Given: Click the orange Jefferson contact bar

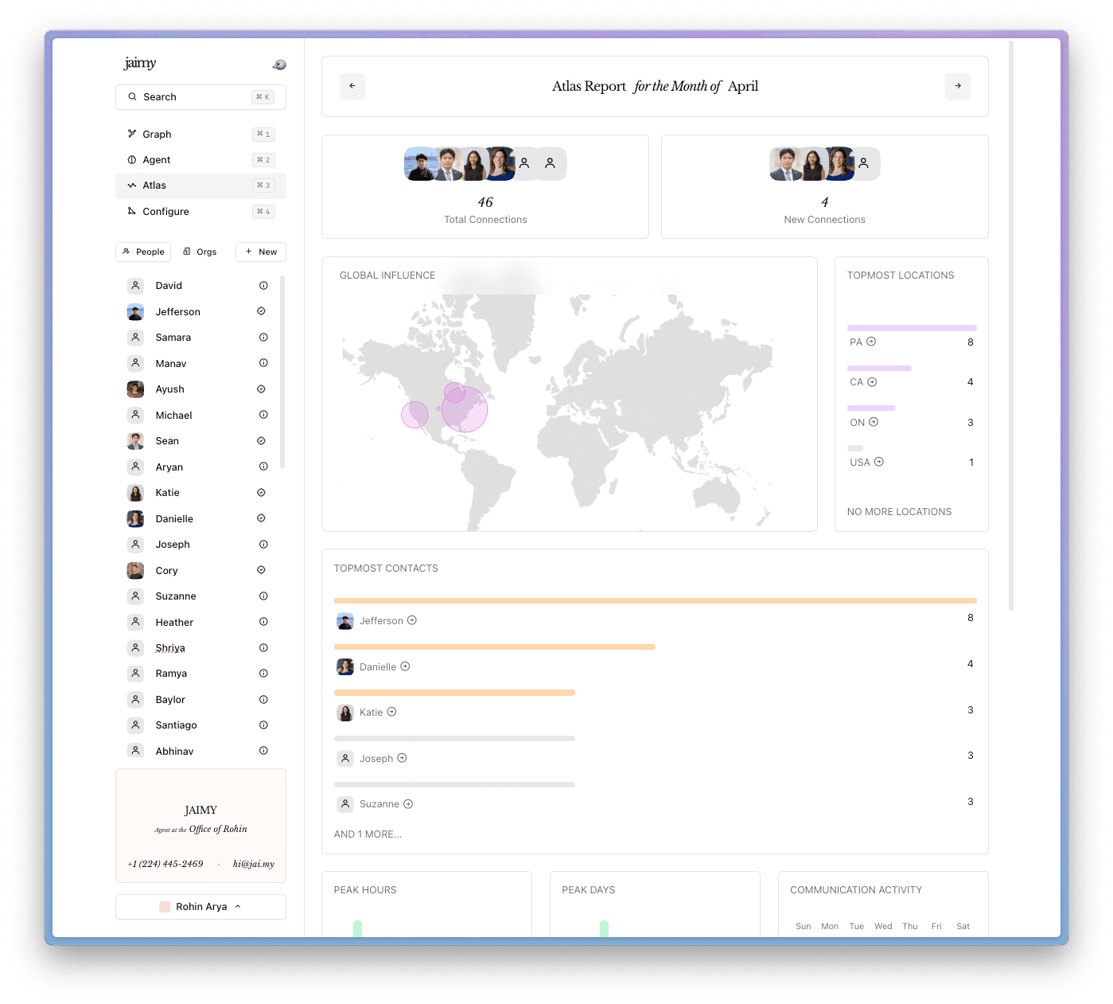Looking at the screenshot, I should click(x=655, y=600).
